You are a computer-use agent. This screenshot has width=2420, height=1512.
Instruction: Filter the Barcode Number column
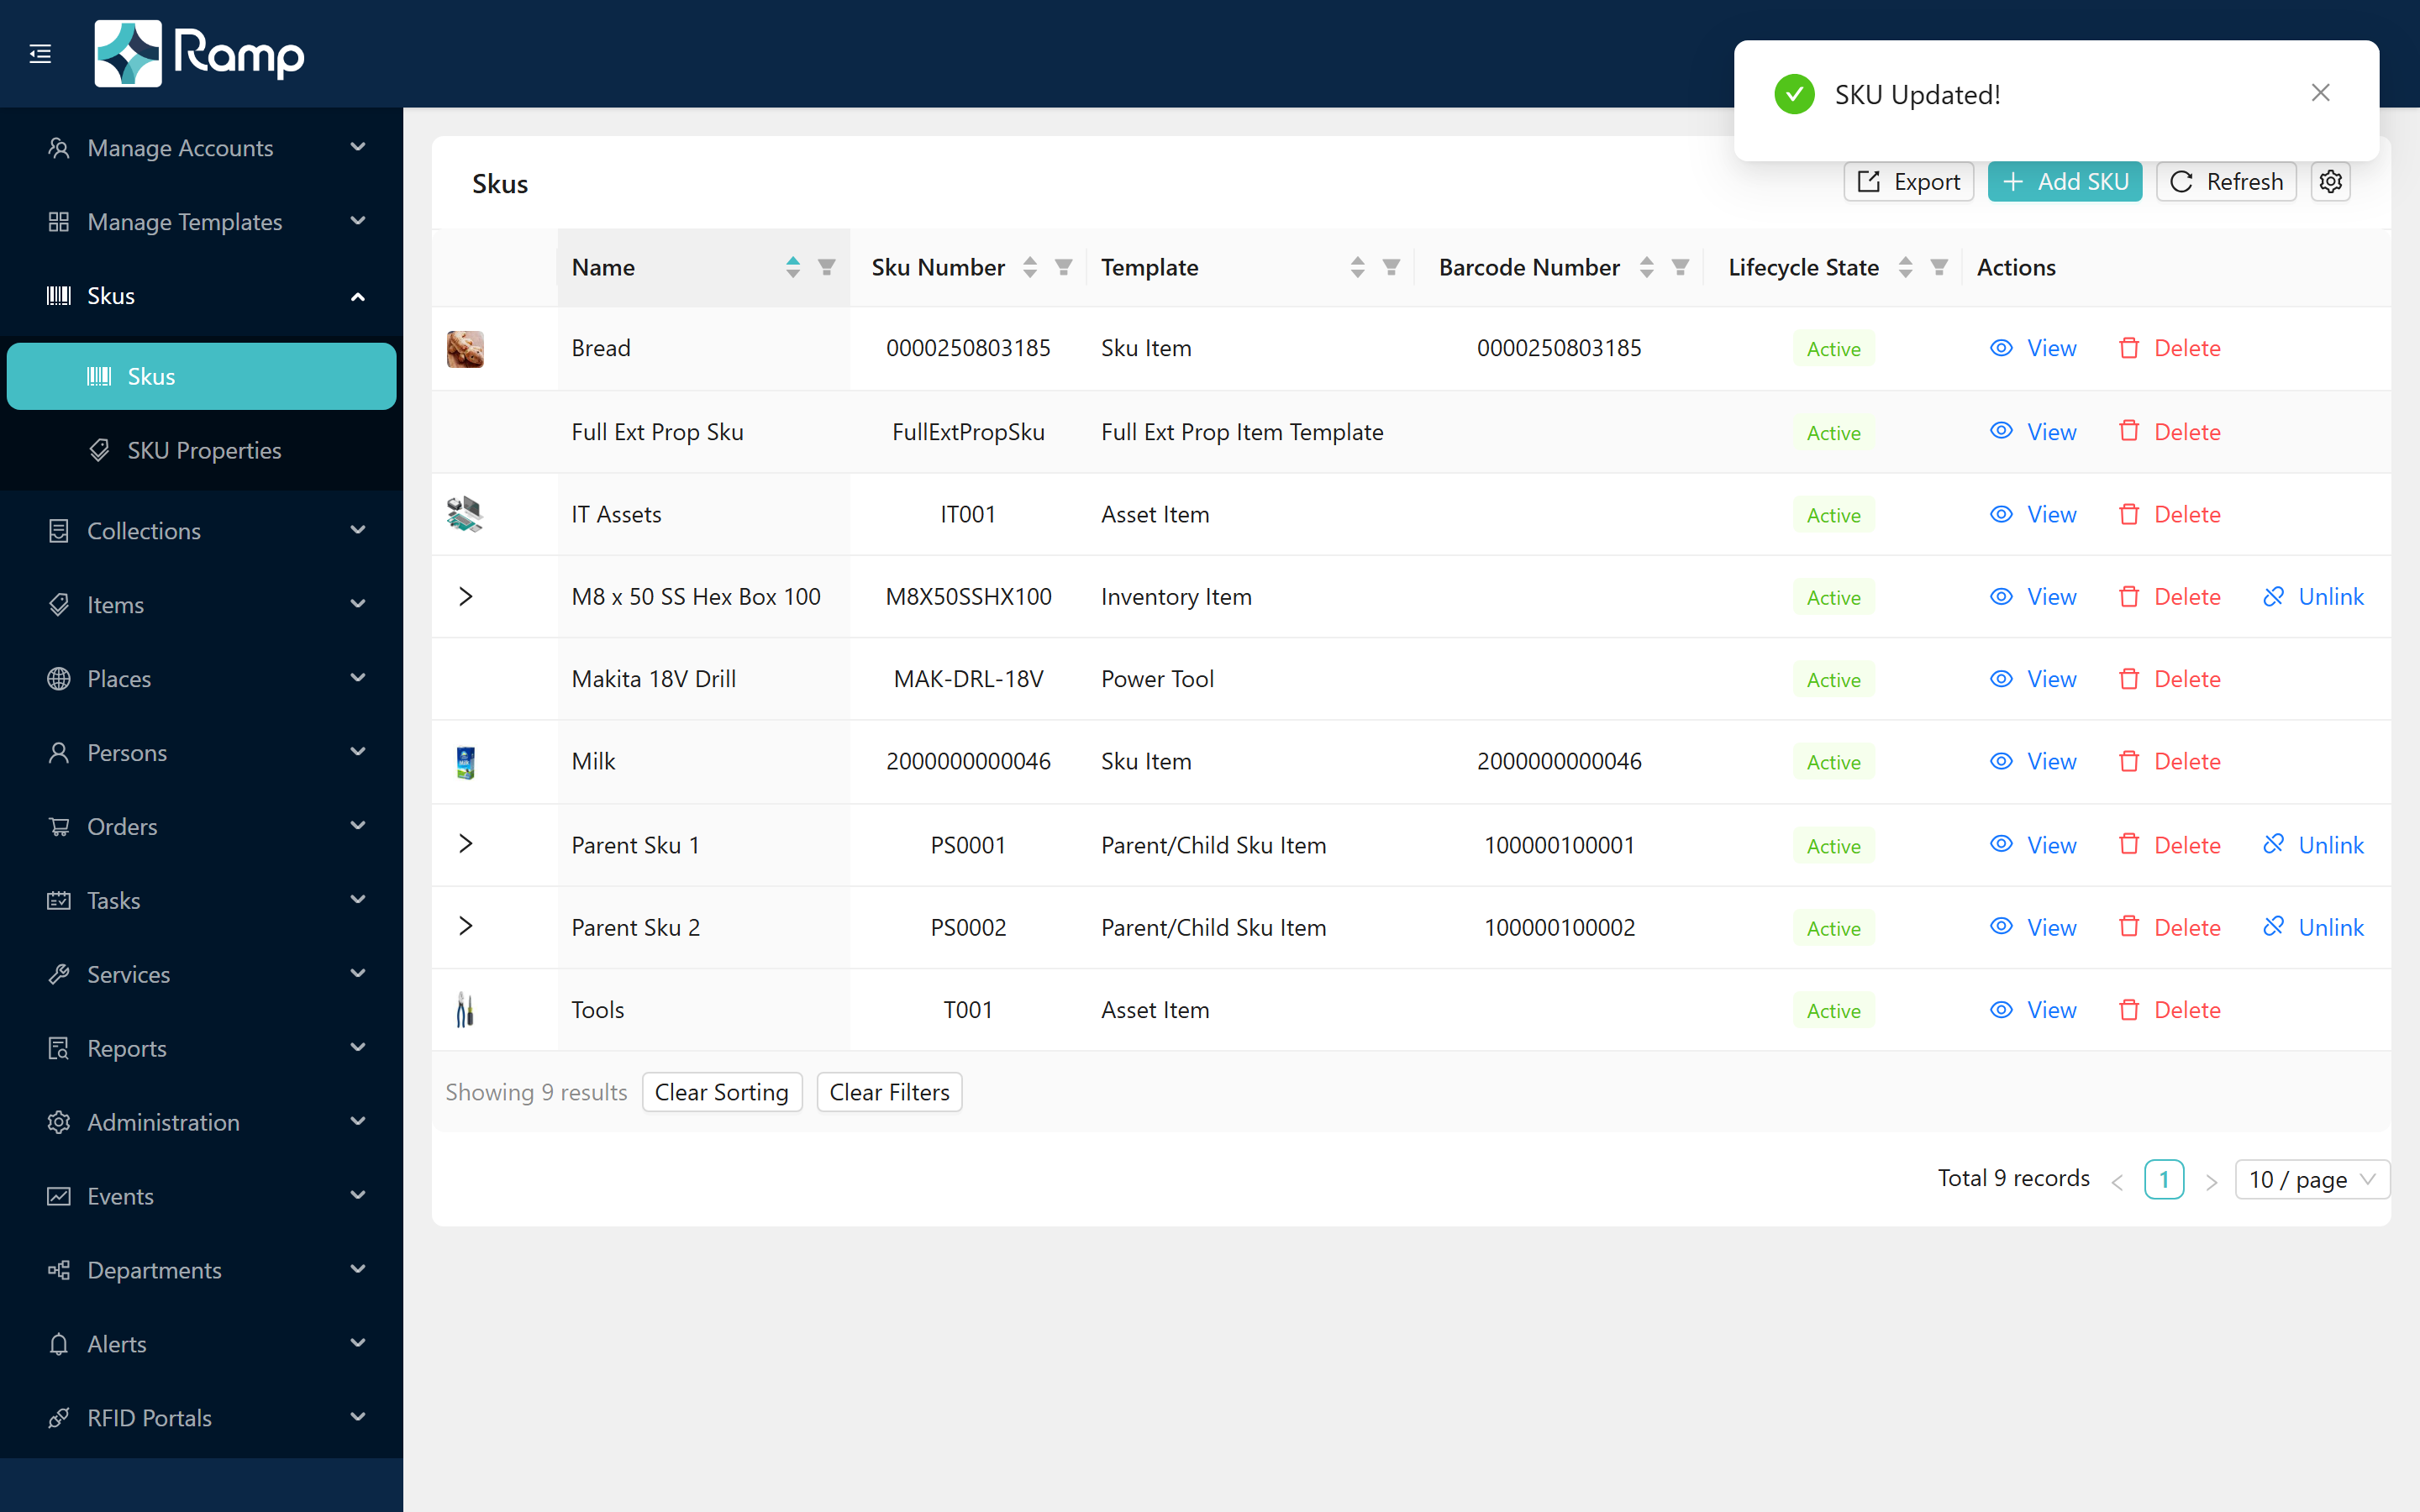point(1680,267)
